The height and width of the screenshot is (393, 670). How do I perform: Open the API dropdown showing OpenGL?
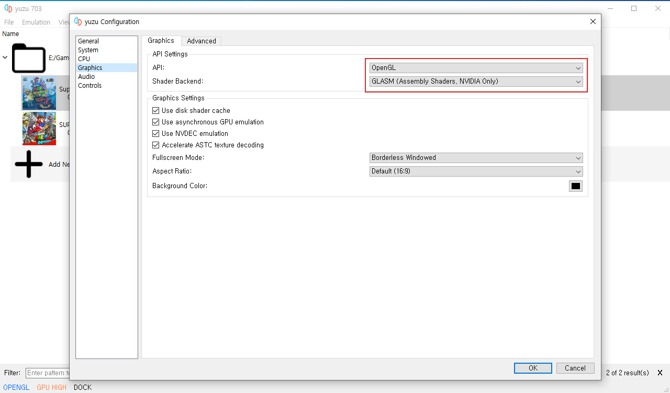pyautogui.click(x=476, y=67)
